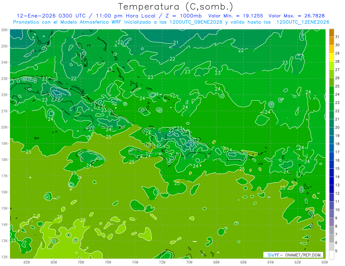
Task: Click the colorbar scale label 15
Action: pyautogui.click(x=338, y=168)
